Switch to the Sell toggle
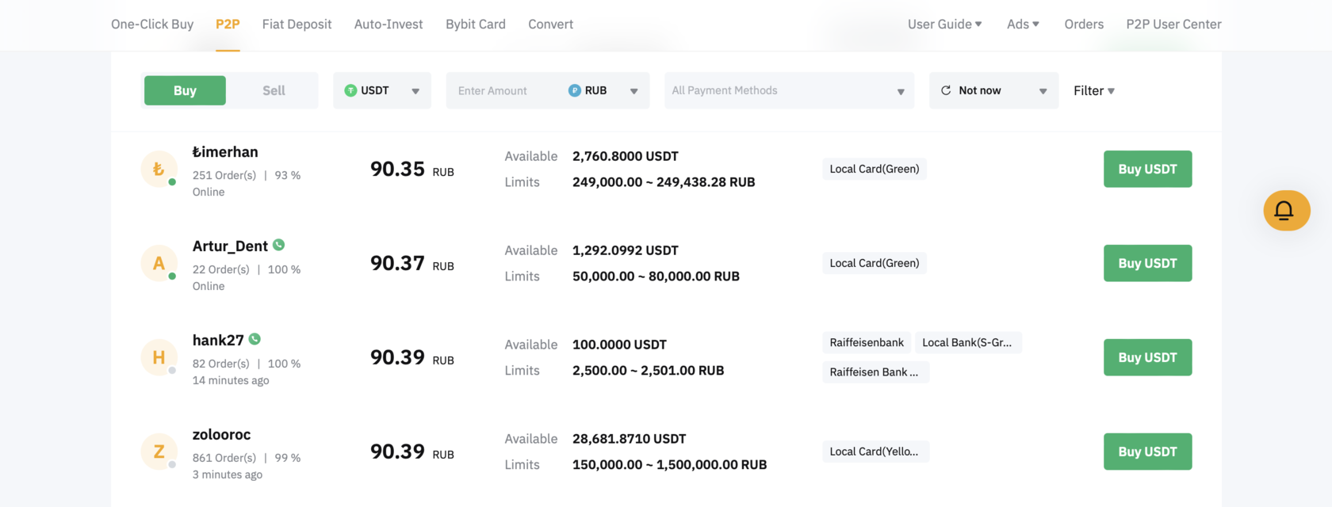This screenshot has height=507, width=1332. pyautogui.click(x=274, y=90)
